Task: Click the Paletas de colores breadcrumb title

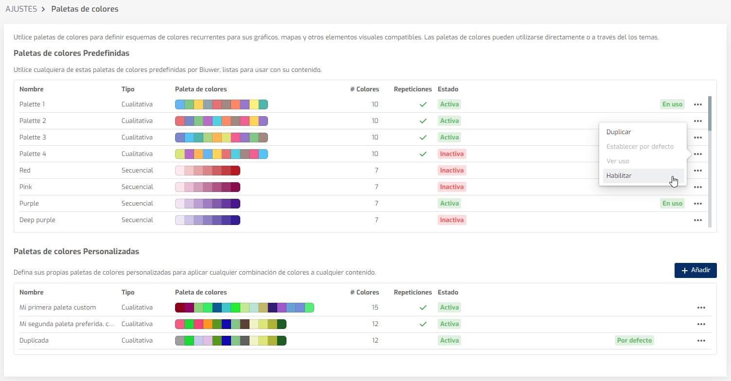Action: [85, 9]
